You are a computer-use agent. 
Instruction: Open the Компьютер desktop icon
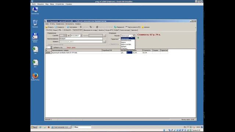click(35, 11)
